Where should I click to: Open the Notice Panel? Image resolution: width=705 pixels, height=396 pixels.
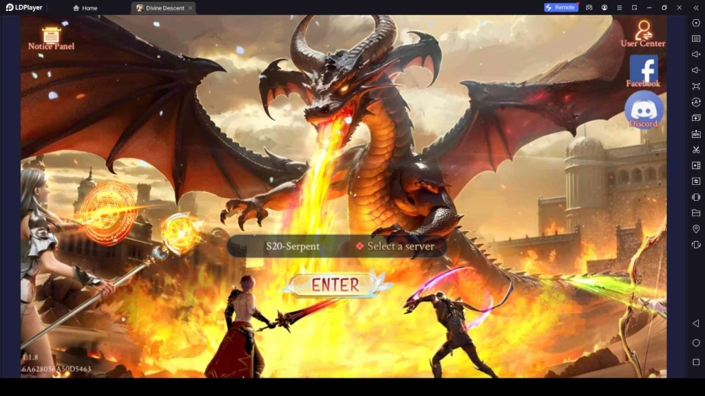[x=51, y=38]
